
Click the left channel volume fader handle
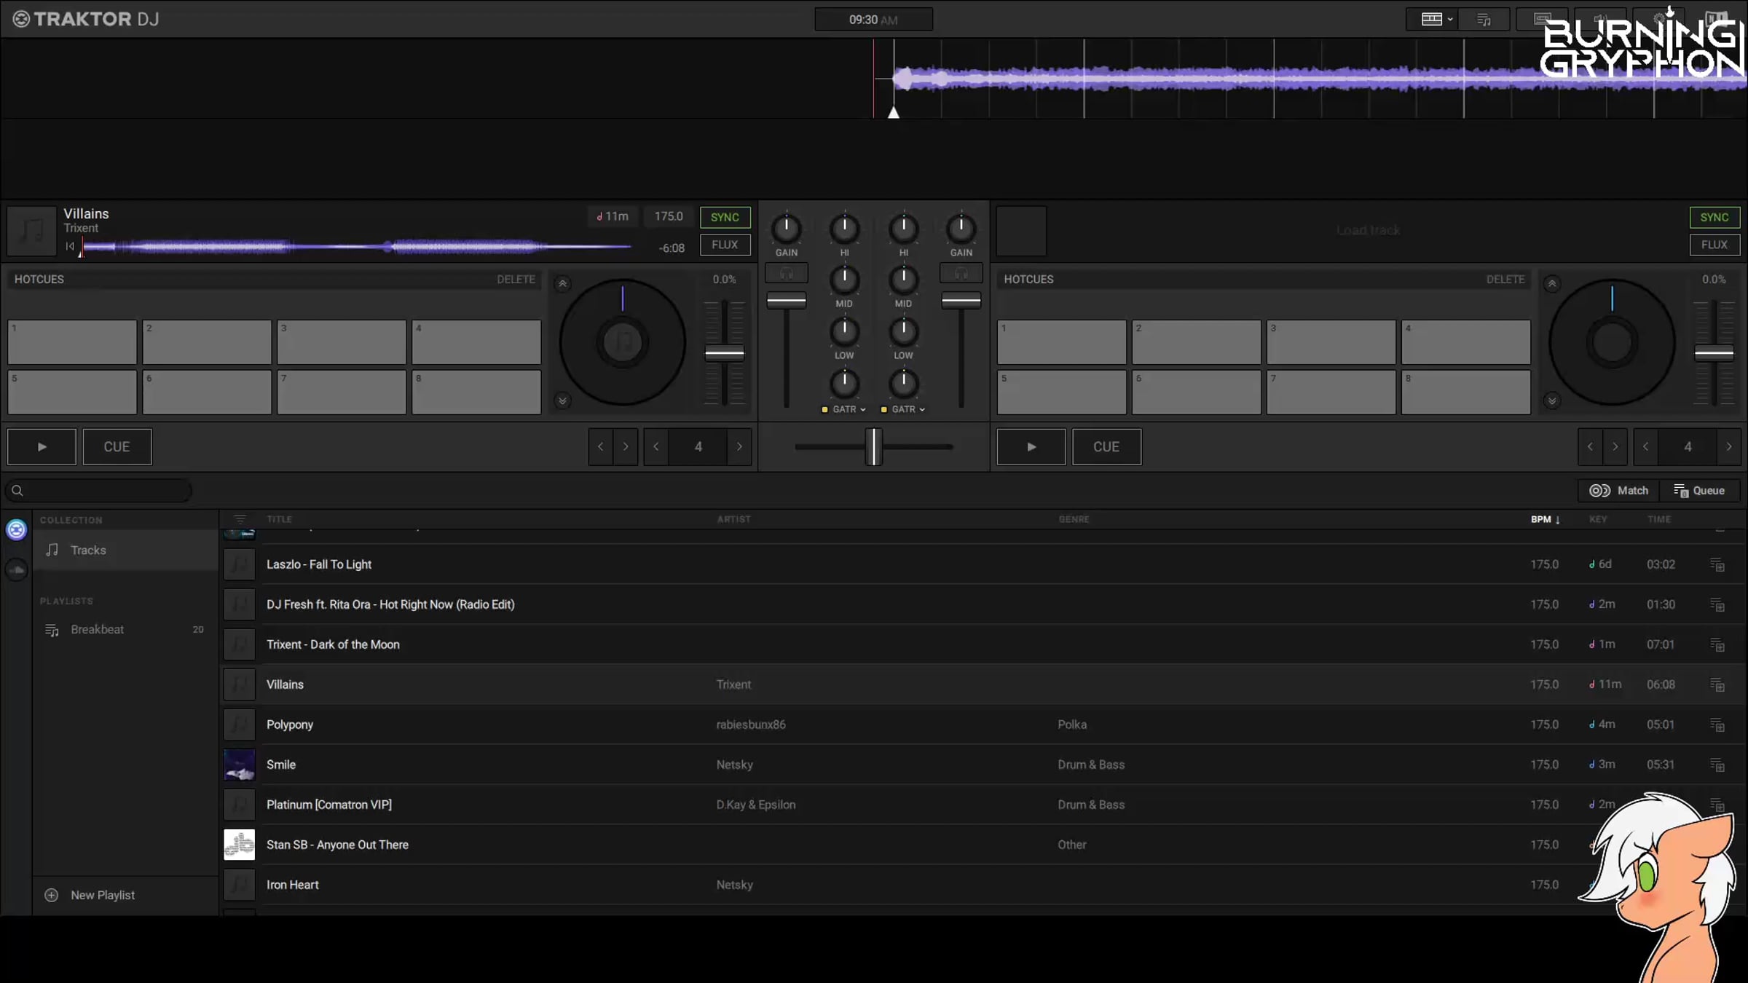(x=787, y=300)
